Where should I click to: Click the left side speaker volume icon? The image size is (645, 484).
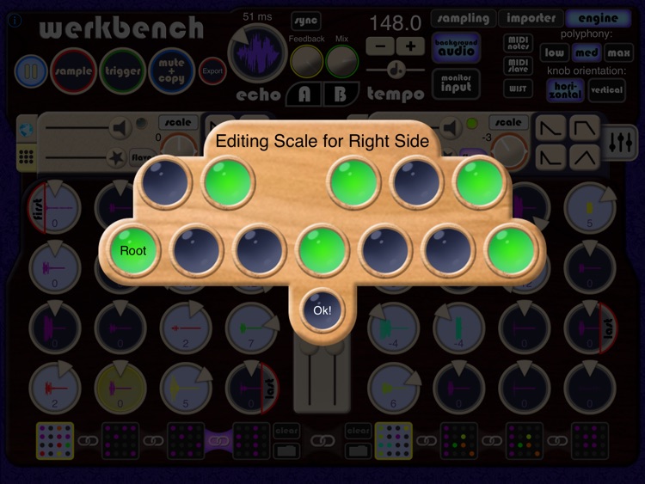click(x=120, y=128)
